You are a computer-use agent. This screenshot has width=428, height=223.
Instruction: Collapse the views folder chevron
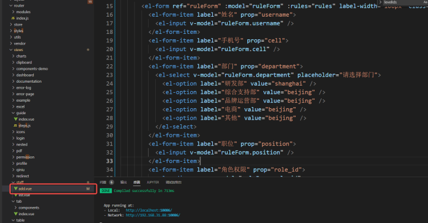(x=11, y=50)
